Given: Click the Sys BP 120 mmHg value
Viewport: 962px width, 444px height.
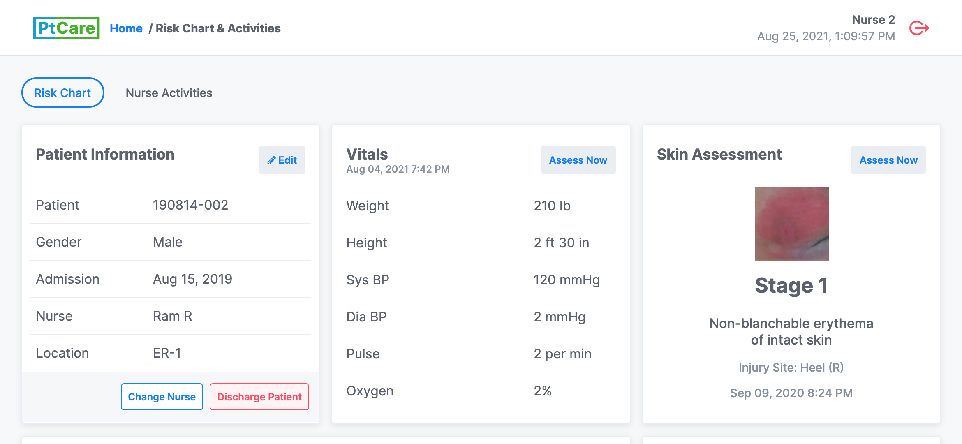Looking at the screenshot, I should pyautogui.click(x=567, y=280).
